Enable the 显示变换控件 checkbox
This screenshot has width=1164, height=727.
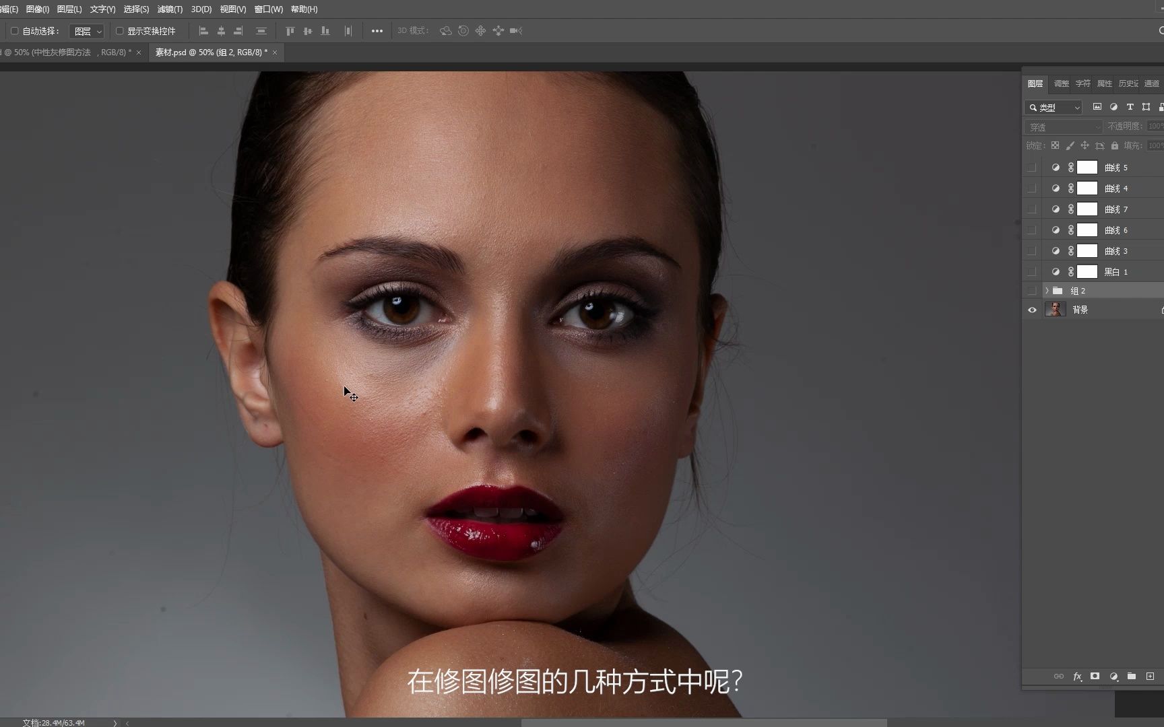[x=119, y=31]
